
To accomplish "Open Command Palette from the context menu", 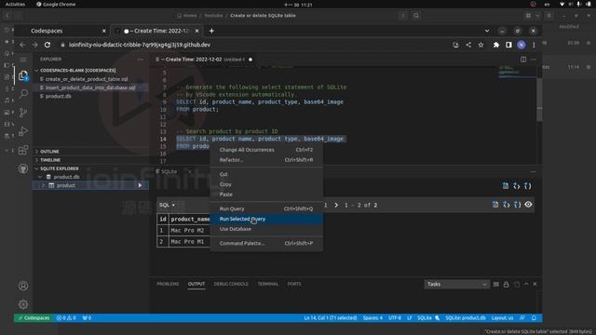I will 266,243.
